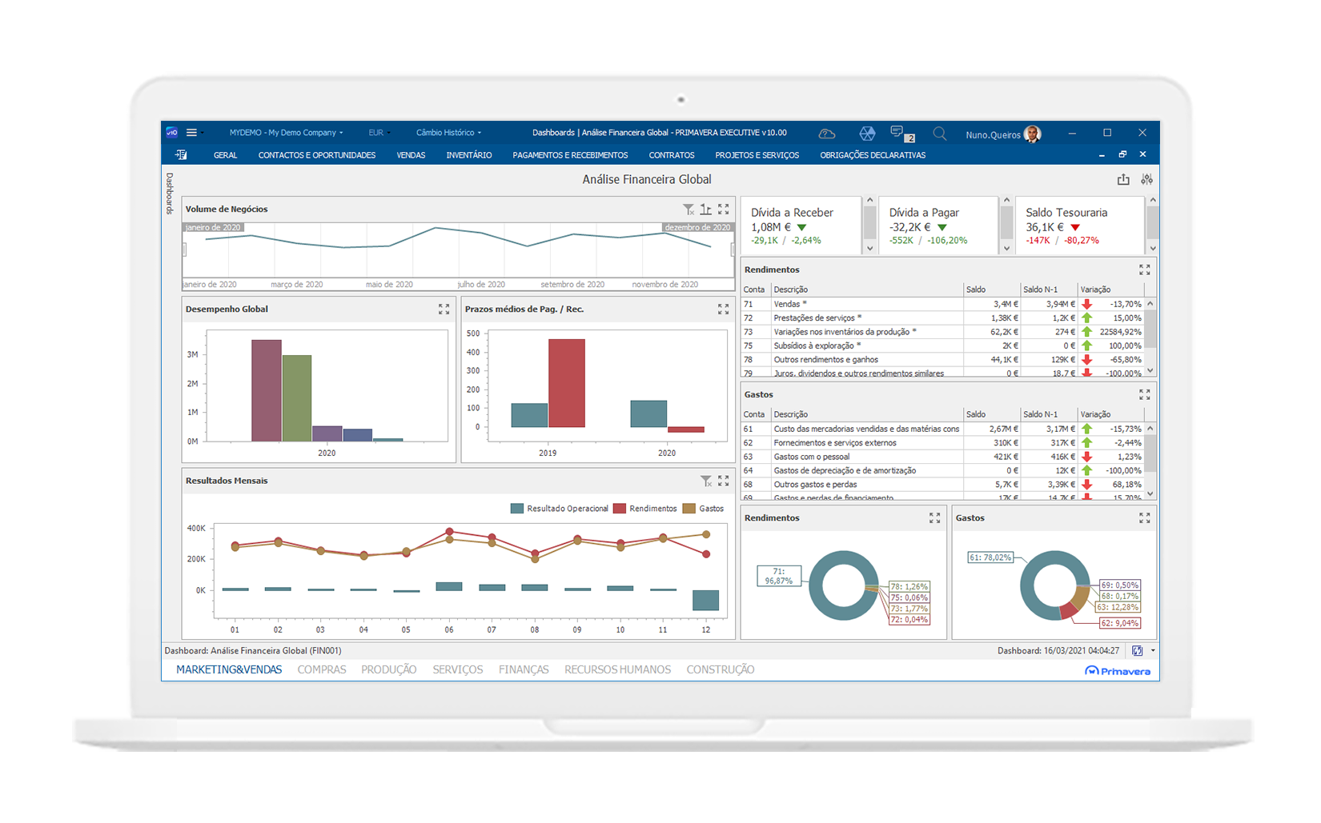The width and height of the screenshot is (1321, 823).
Task: Maximize the Volume de Negócios panel
Action: tap(724, 210)
